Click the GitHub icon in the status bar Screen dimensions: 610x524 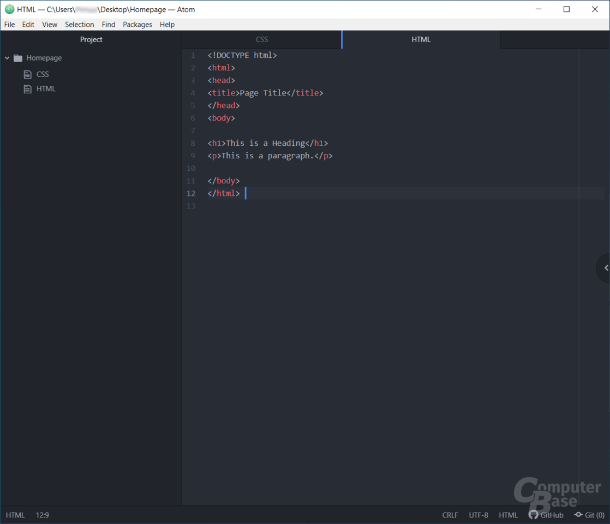click(x=533, y=515)
